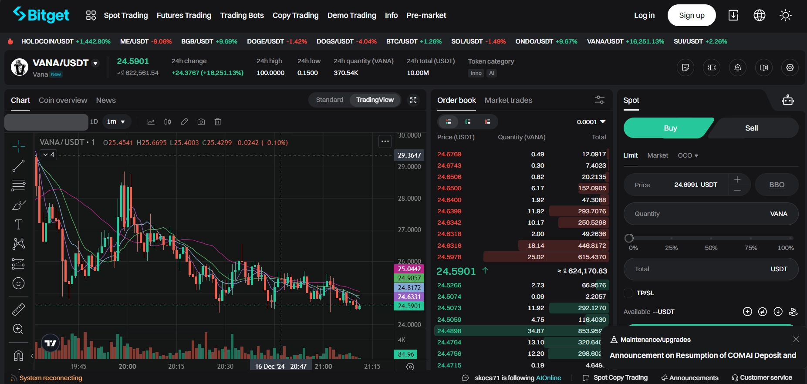Select the text annotation tool

click(x=18, y=225)
